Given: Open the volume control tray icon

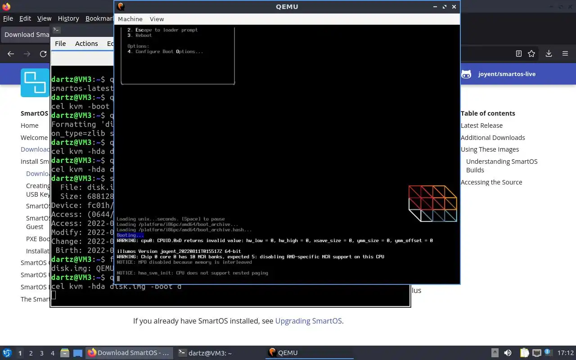Looking at the screenshot, I should click(508, 353).
